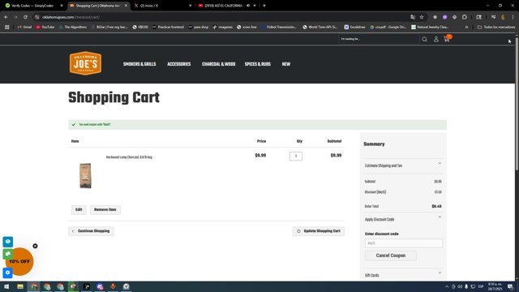This screenshot has width=519, height=292.
Task: Click the site search field
Action: 379,39
